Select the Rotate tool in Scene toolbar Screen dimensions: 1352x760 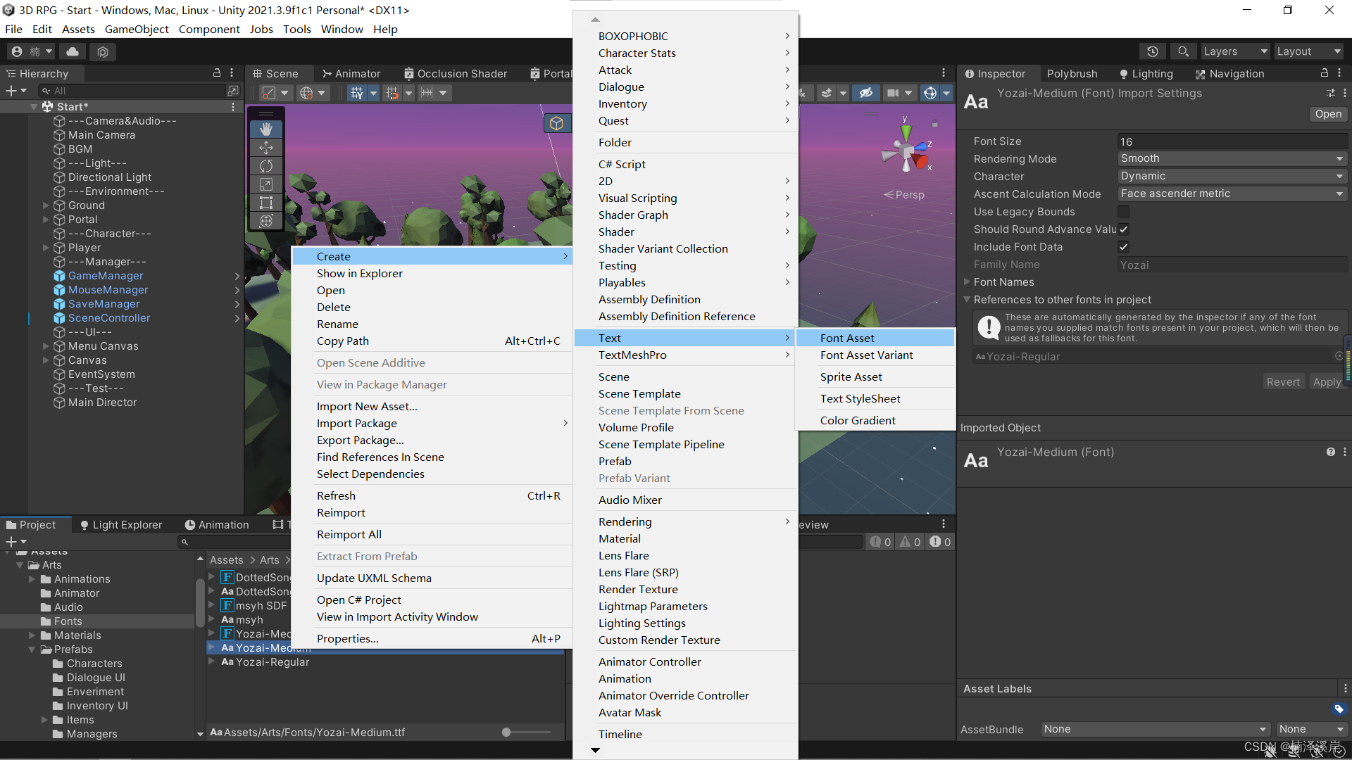pyautogui.click(x=266, y=165)
